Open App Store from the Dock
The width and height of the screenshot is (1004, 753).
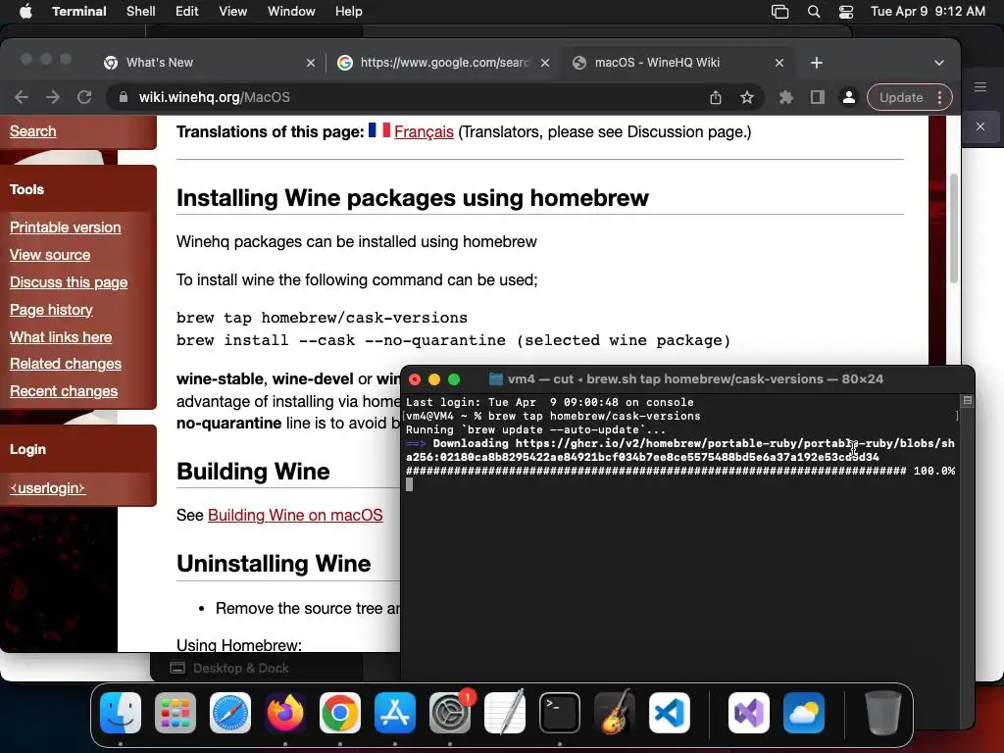click(395, 713)
